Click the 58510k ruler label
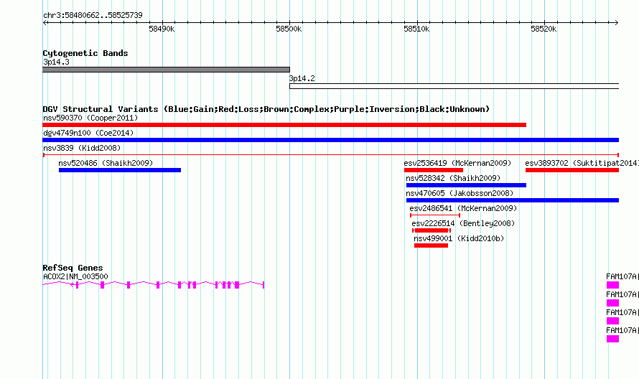This screenshot has width=639, height=379. pos(416,29)
